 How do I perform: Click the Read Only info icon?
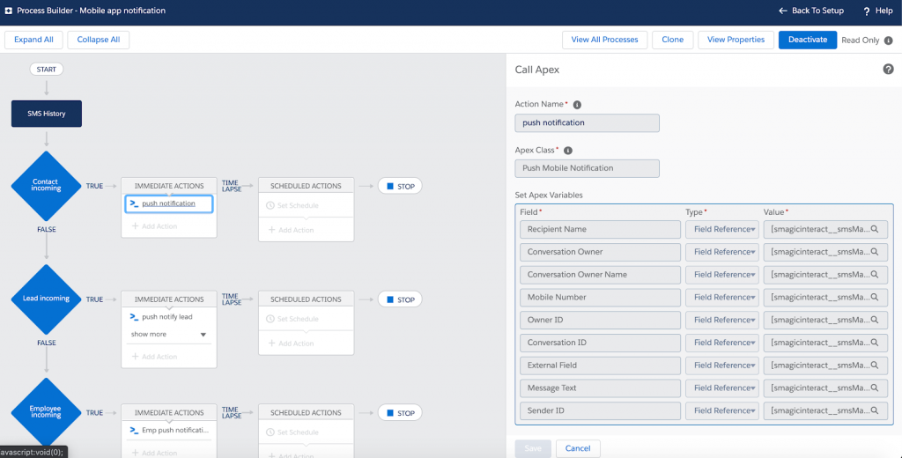[888, 41]
